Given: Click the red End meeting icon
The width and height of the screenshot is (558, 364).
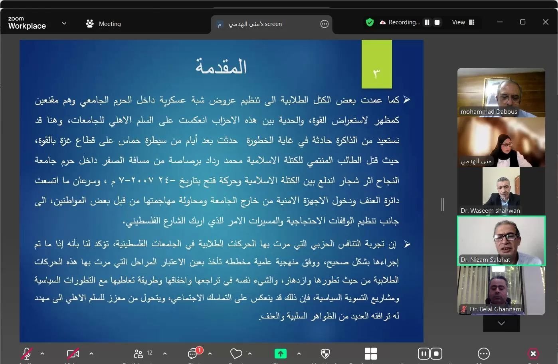Looking at the screenshot, I should (533, 354).
